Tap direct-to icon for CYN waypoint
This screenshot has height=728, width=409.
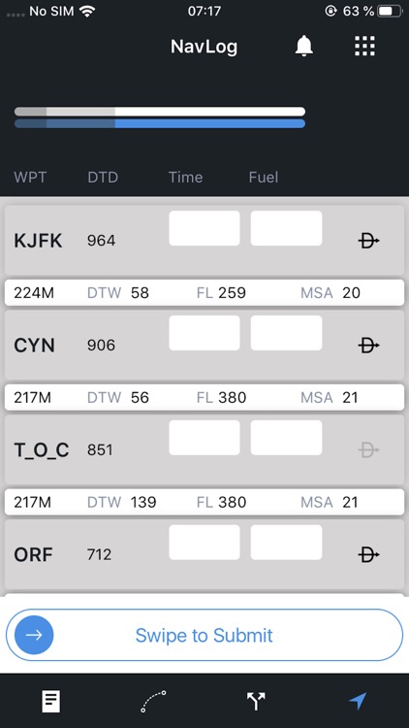[368, 345]
